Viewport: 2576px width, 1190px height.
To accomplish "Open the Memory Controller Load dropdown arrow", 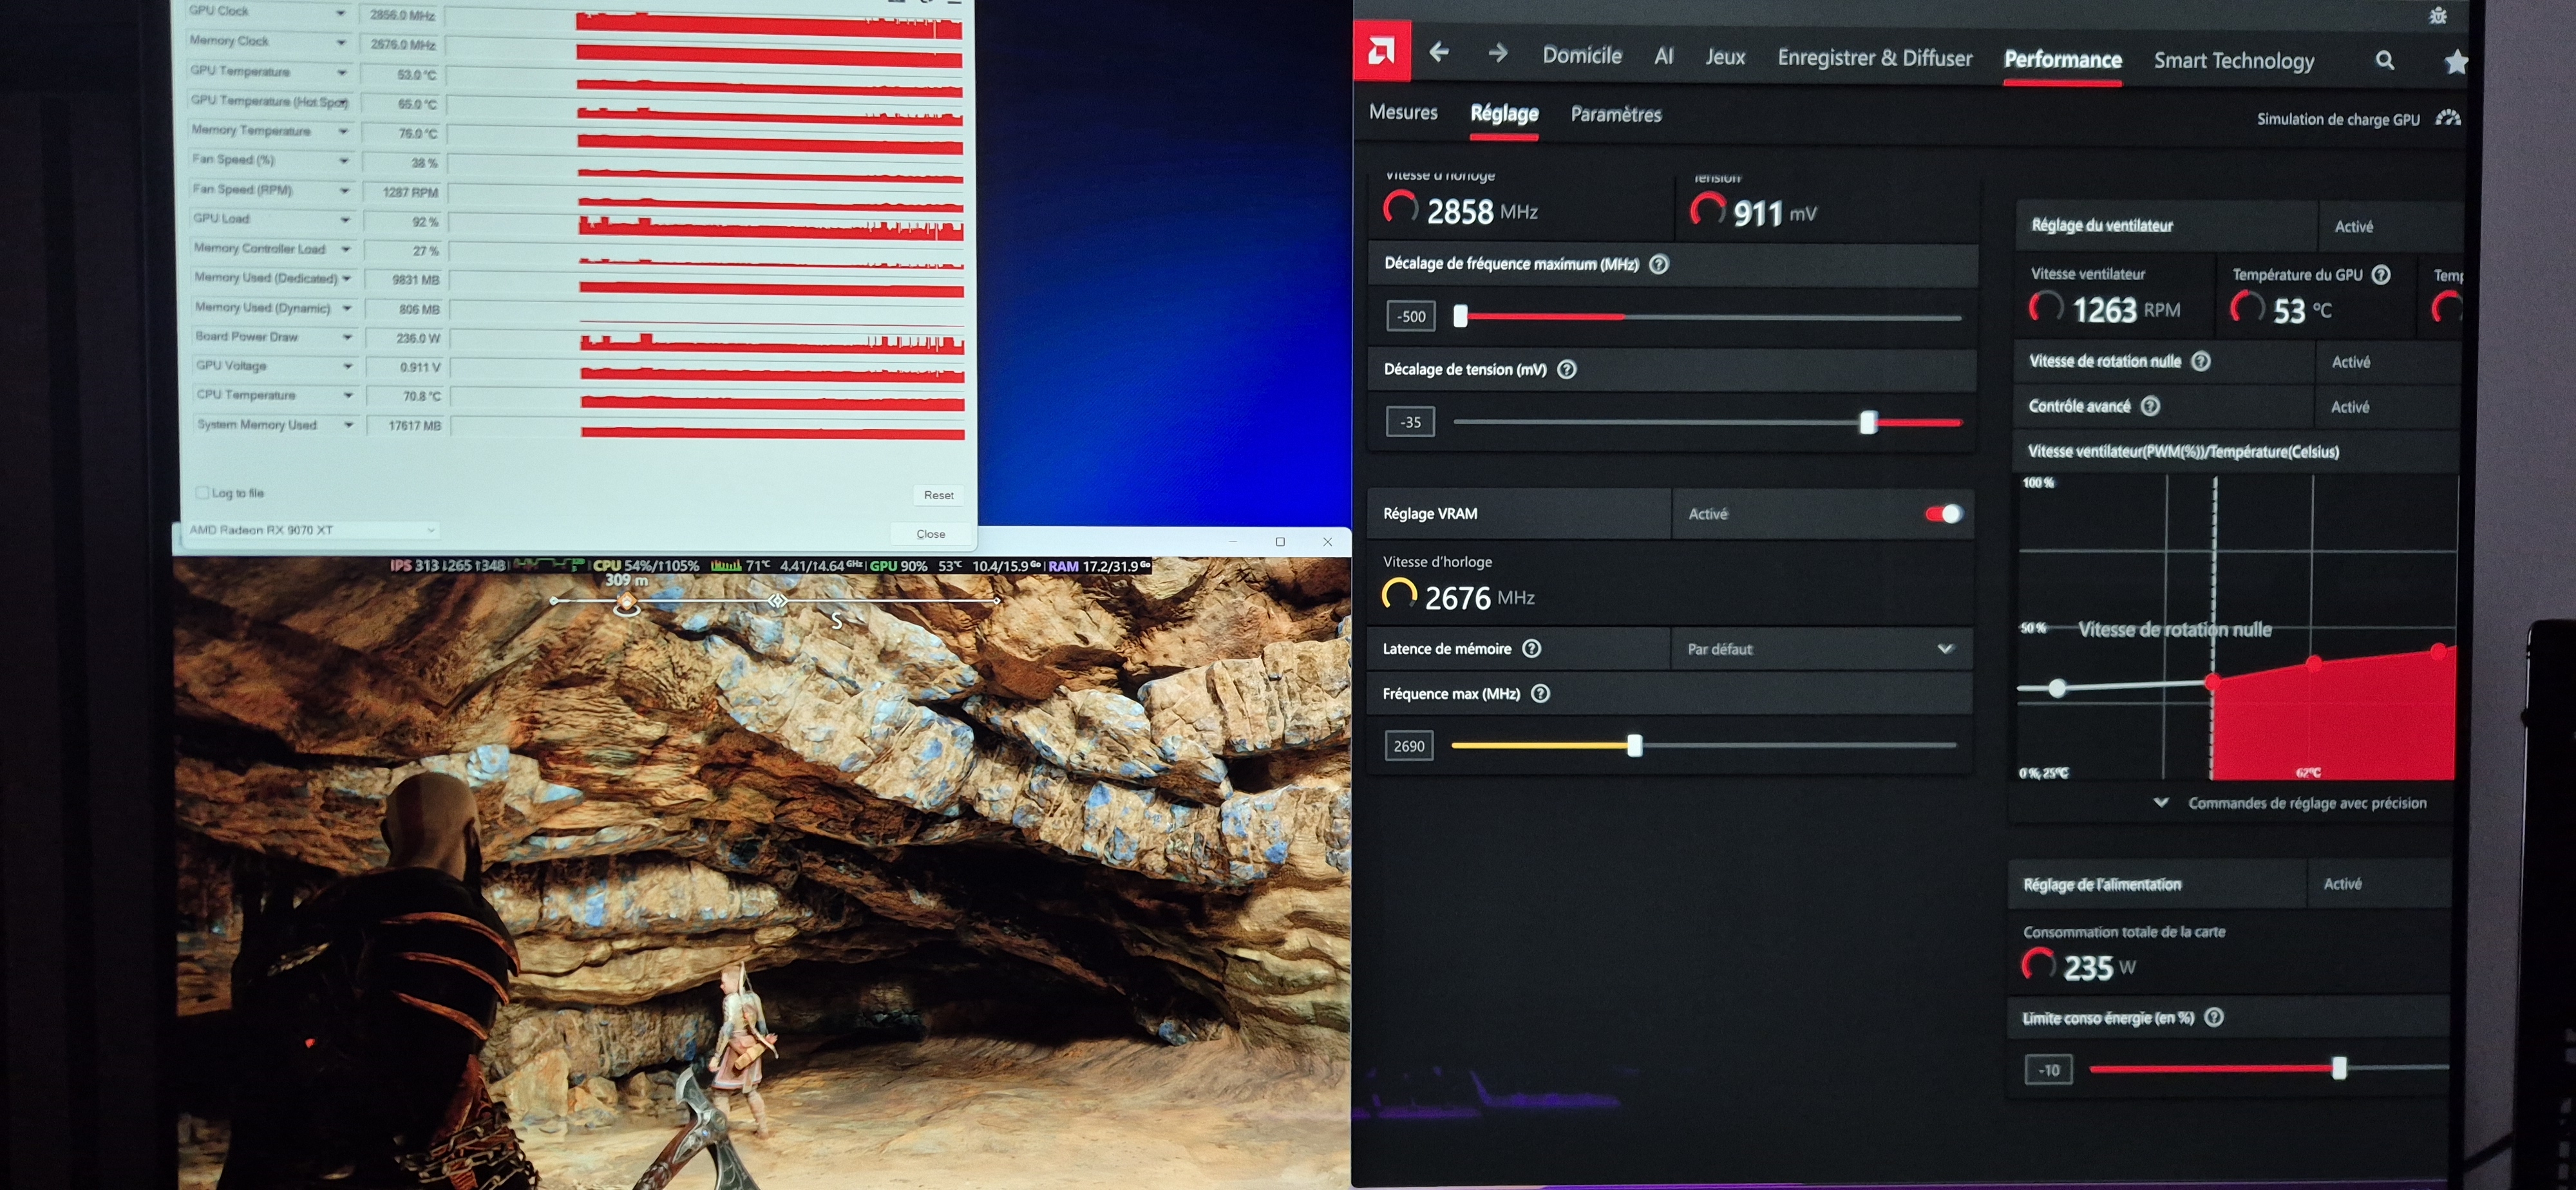I will [x=346, y=249].
